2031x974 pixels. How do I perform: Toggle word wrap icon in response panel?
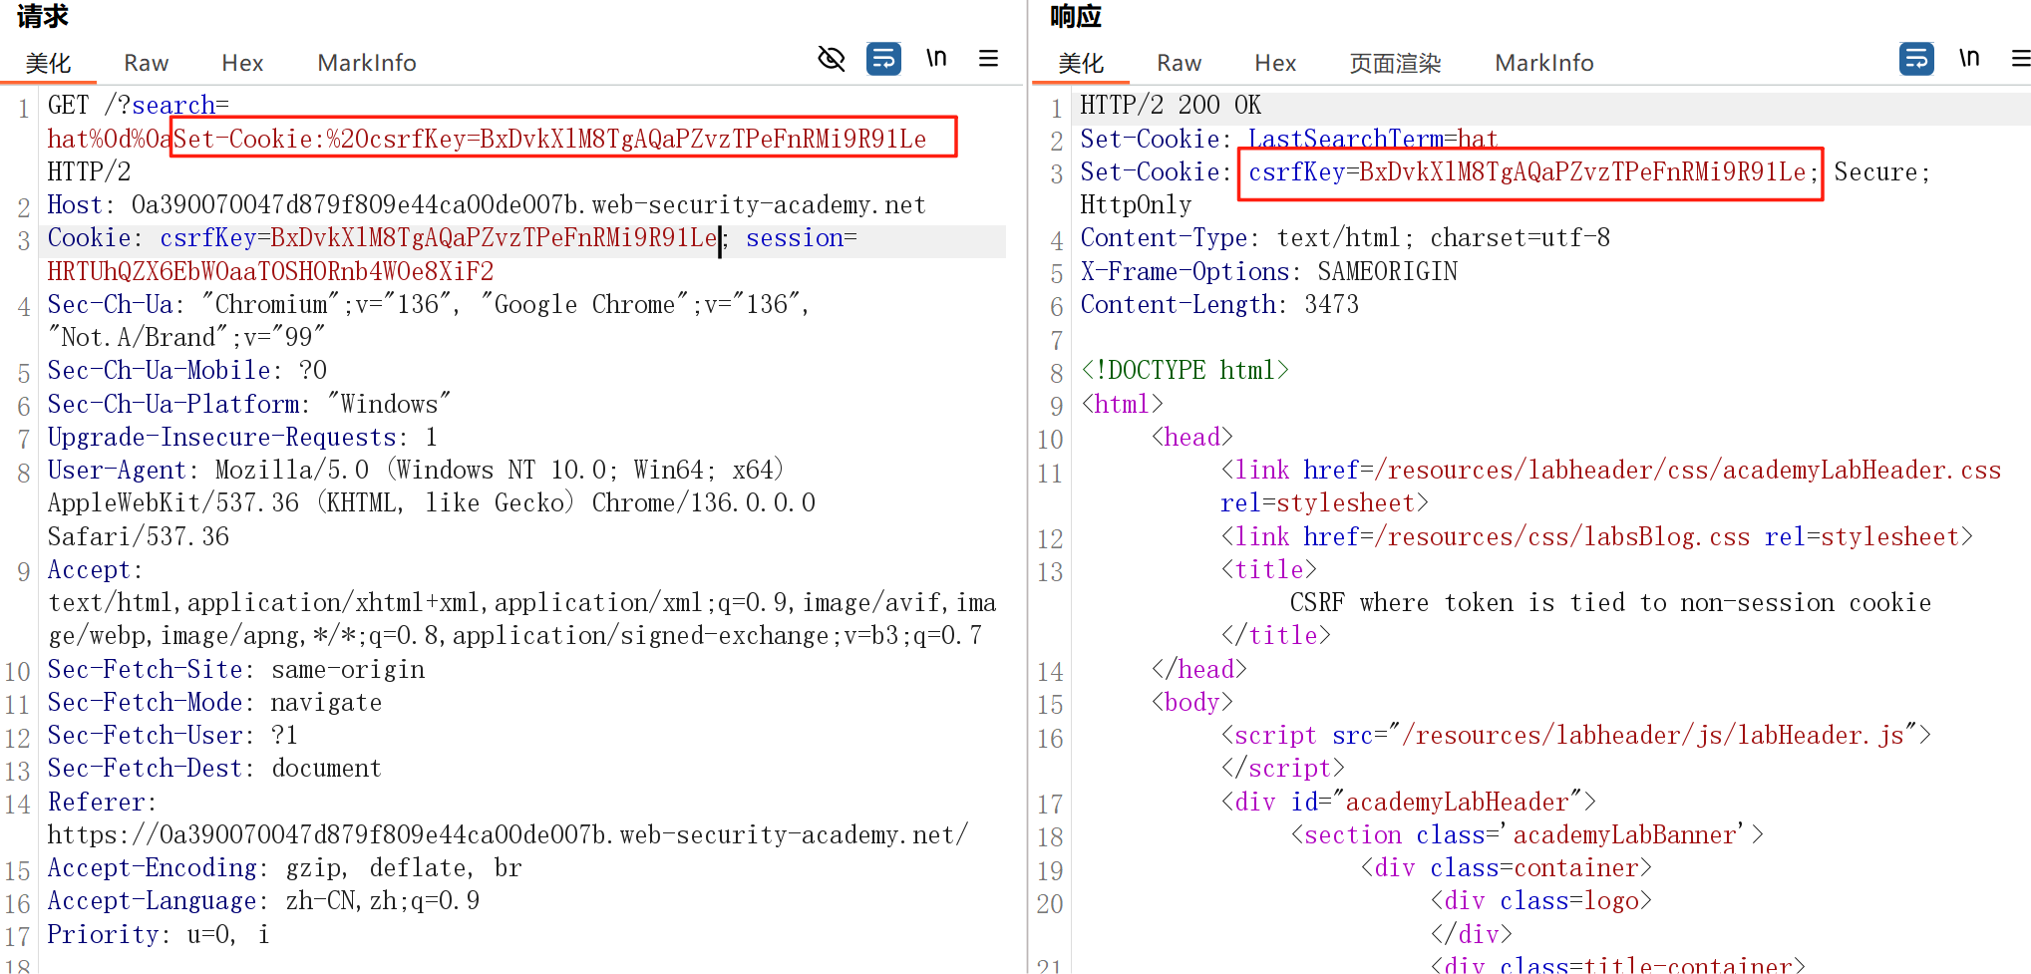1916,59
